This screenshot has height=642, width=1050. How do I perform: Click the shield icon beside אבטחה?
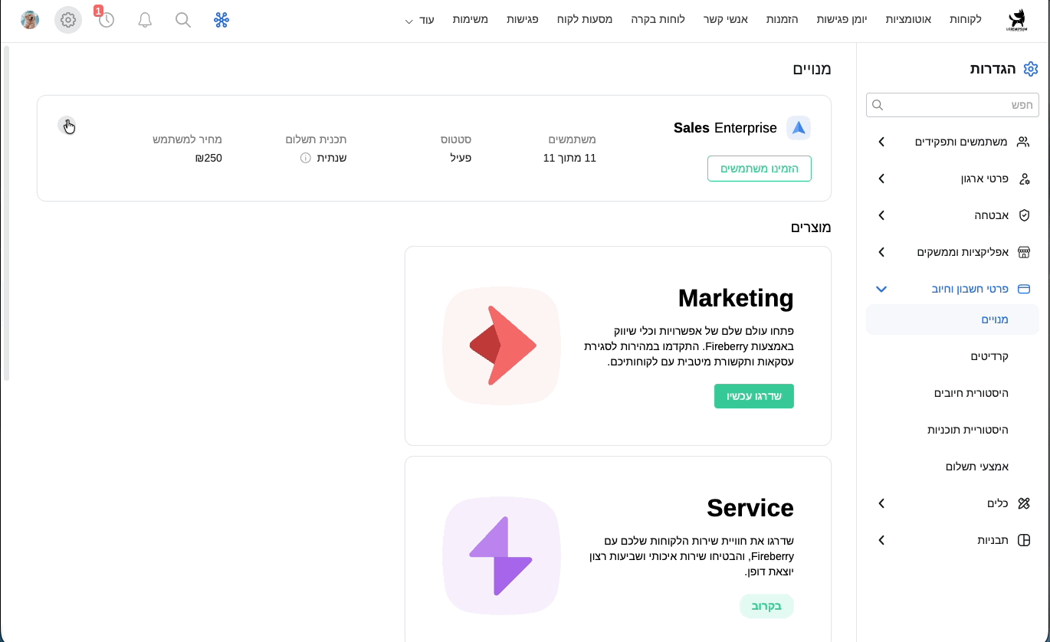click(1024, 215)
